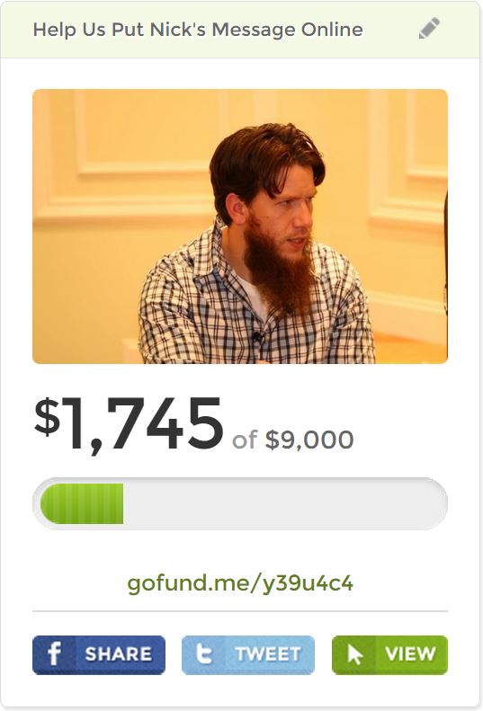Viewport: 483px width, 711px height.
Task: Click the campaign title in the header
Action: click(x=198, y=30)
